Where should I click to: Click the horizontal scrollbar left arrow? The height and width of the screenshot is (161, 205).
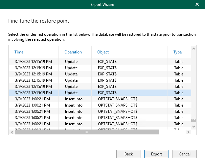(x=12, y=132)
